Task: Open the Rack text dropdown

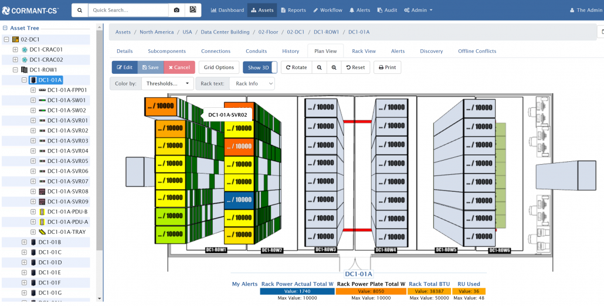Action: pos(252,84)
